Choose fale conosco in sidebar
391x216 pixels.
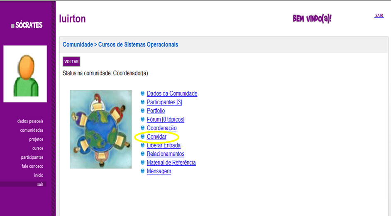pyautogui.click(x=32, y=166)
